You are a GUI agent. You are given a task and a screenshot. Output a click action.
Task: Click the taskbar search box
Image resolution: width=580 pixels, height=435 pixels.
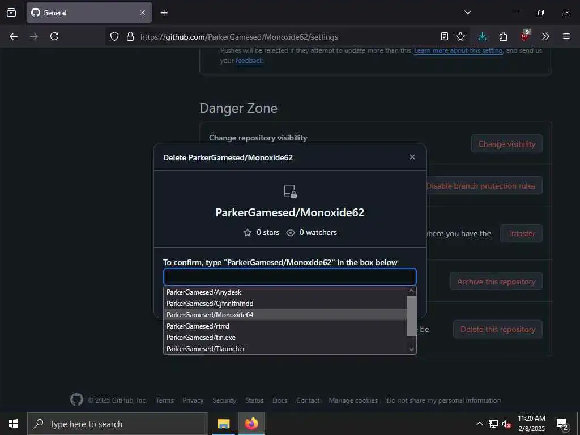coord(118,424)
